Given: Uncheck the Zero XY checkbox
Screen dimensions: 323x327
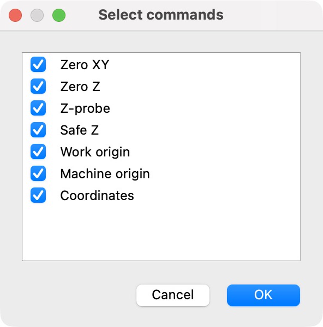Looking at the screenshot, I should coord(38,65).
